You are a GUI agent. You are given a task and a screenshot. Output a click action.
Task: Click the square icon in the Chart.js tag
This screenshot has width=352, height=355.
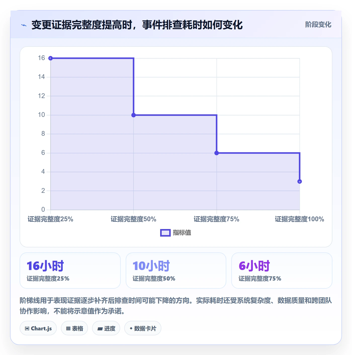click(x=27, y=329)
